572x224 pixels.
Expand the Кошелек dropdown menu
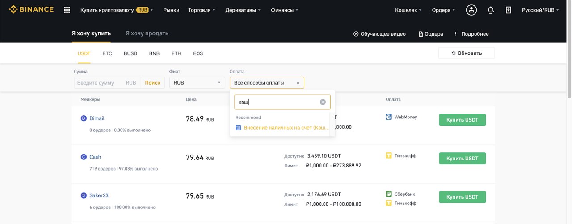tap(408, 10)
